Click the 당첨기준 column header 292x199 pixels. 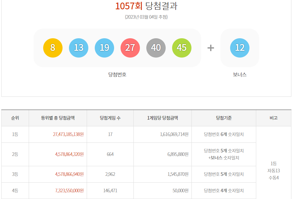click(x=224, y=118)
